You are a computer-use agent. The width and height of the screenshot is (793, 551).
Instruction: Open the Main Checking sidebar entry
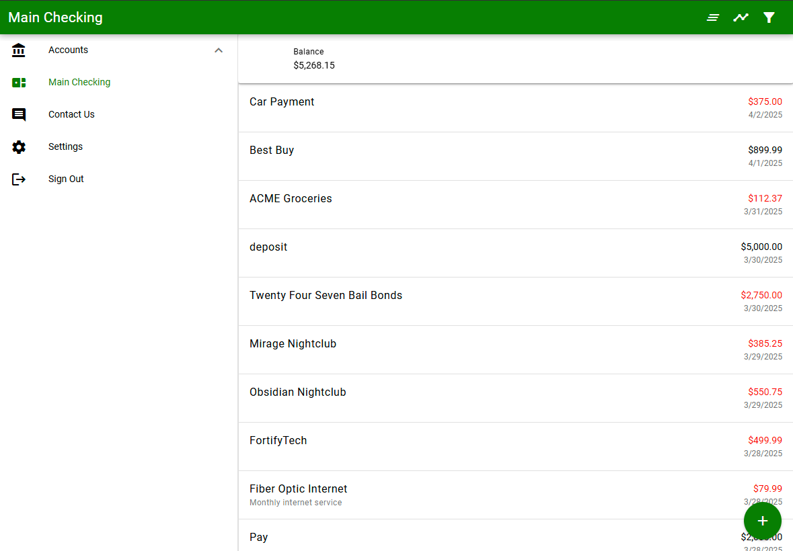[79, 82]
